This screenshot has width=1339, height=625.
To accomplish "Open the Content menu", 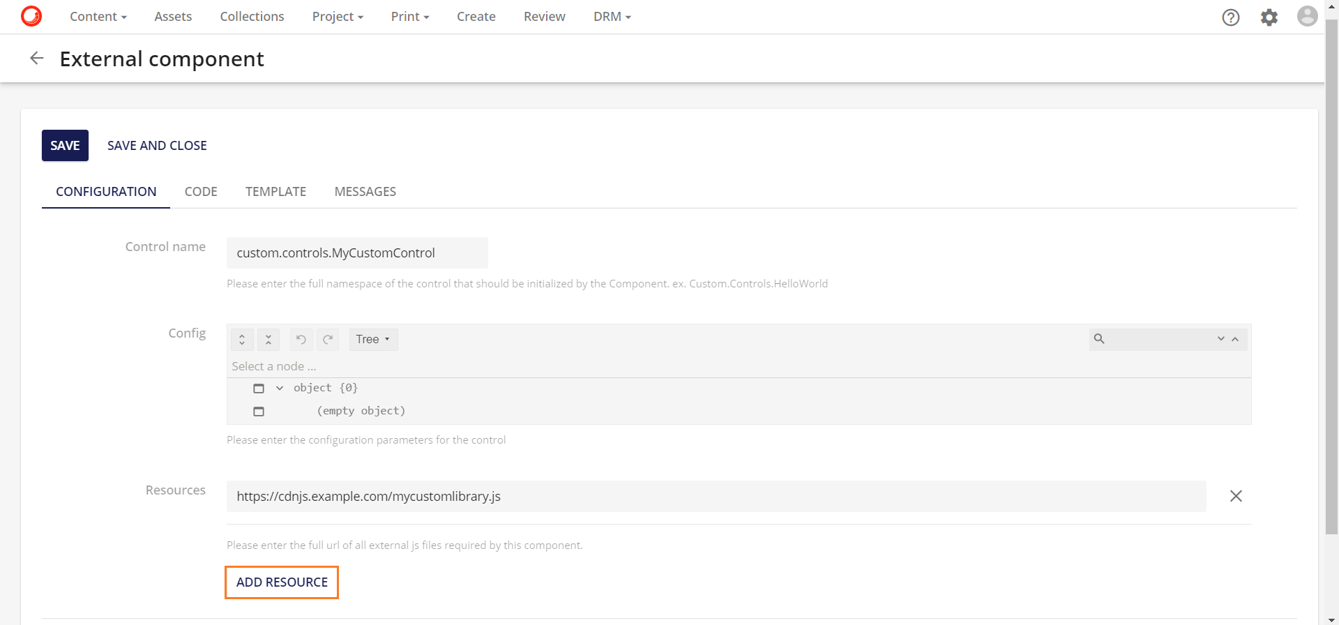I will click(x=98, y=17).
